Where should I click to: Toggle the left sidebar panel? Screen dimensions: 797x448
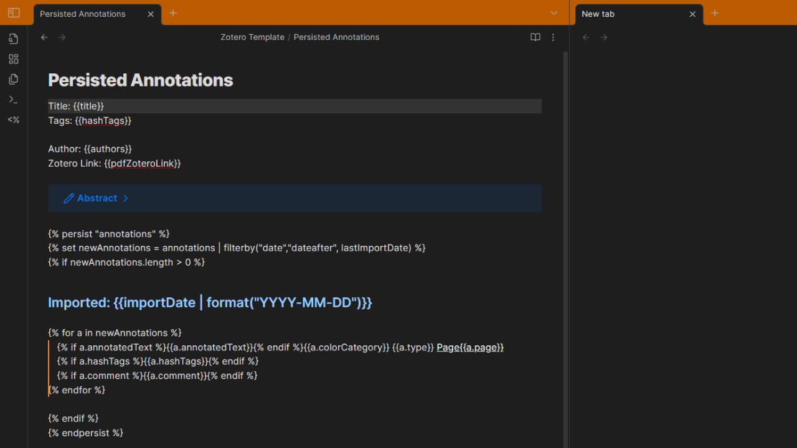click(14, 13)
